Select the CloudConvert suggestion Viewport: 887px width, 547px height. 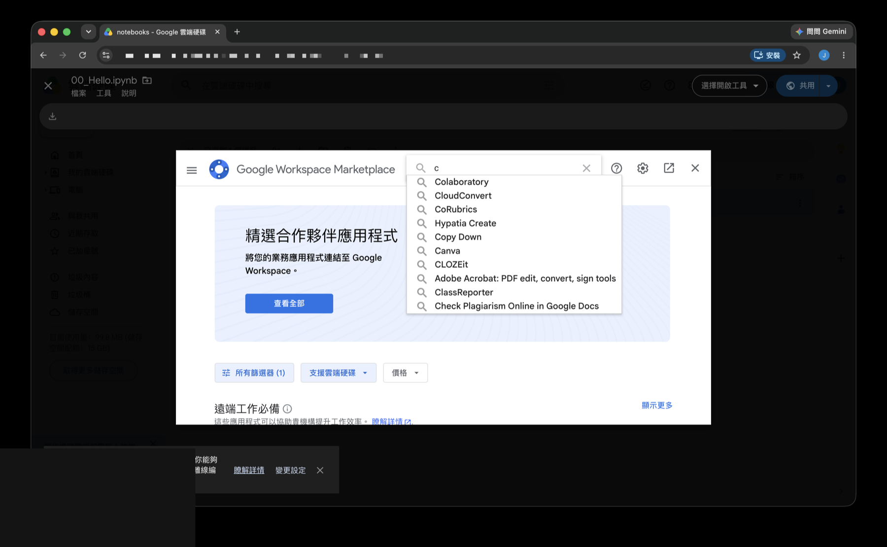(x=514, y=196)
